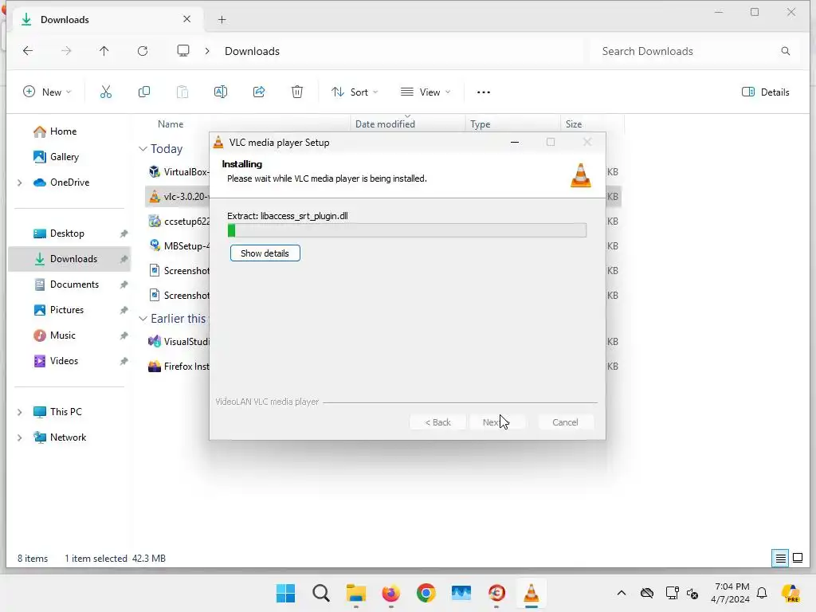Click the Share icon in Explorer toolbar
The width and height of the screenshot is (816, 612).
pos(259,92)
